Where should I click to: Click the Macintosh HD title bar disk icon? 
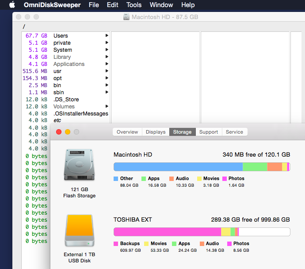(x=126, y=17)
